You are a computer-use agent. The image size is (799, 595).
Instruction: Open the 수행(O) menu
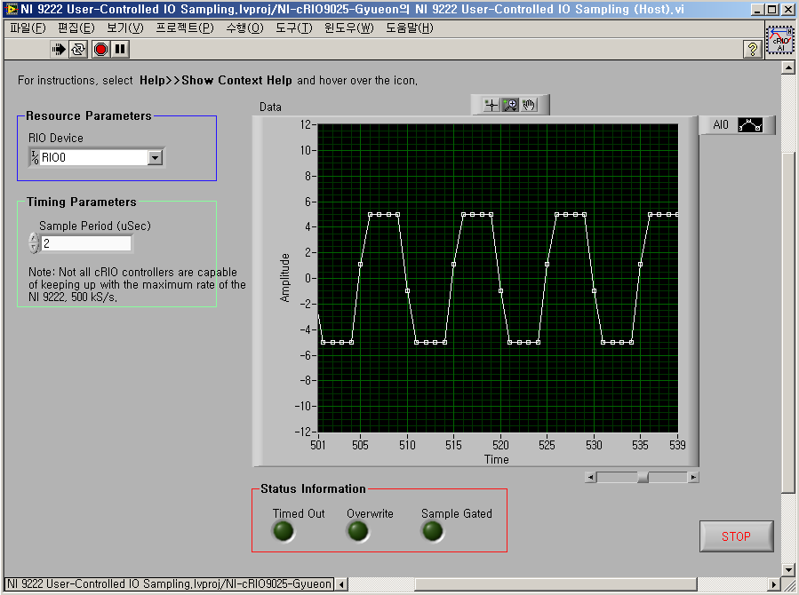(245, 28)
